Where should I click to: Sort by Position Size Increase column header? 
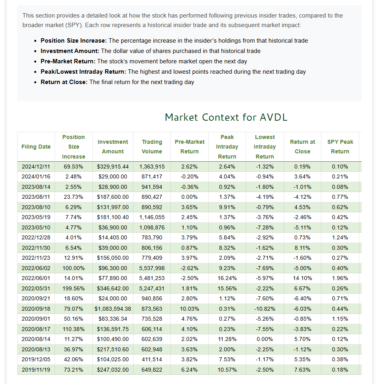[74, 147]
